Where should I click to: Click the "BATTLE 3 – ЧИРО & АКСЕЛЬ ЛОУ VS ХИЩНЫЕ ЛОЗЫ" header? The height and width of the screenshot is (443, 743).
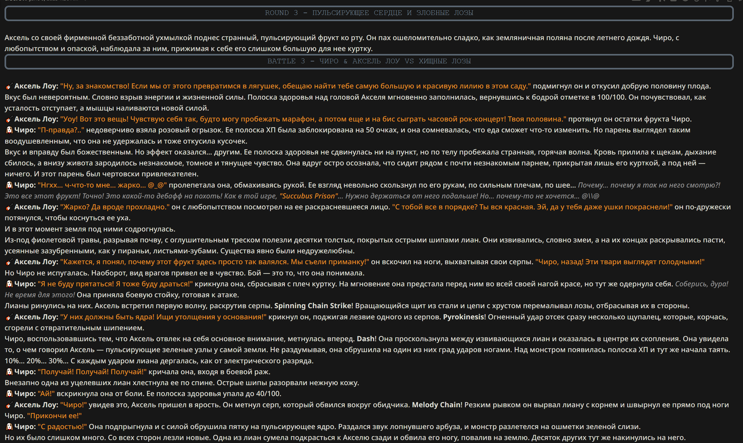[369, 61]
